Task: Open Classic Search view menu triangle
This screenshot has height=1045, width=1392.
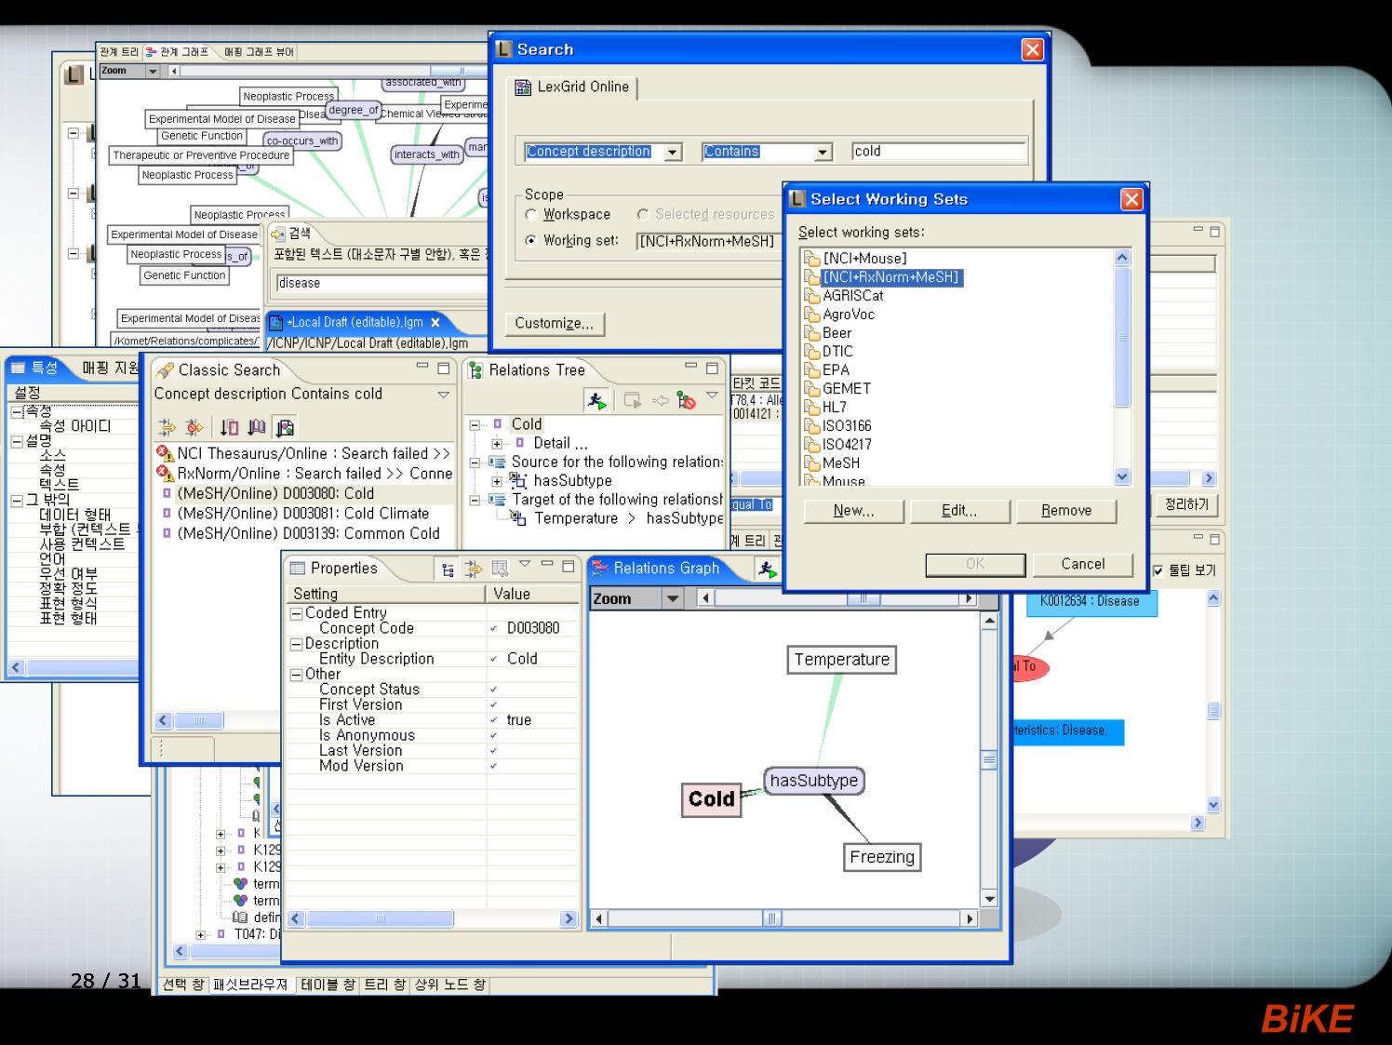Action: [443, 395]
